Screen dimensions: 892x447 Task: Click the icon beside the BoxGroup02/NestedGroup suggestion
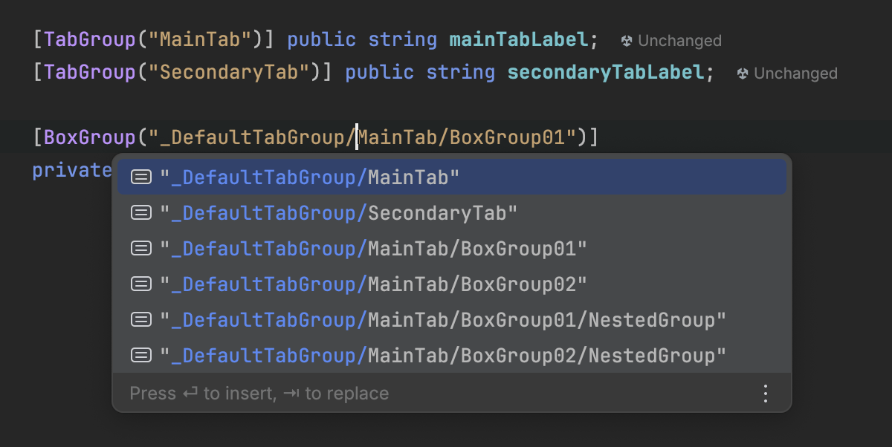click(140, 356)
